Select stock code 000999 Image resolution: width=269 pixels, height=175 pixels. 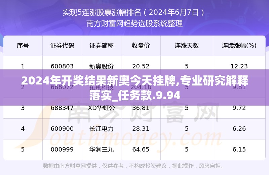[62, 150]
